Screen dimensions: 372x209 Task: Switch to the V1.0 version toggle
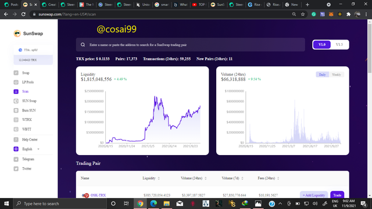click(321, 45)
